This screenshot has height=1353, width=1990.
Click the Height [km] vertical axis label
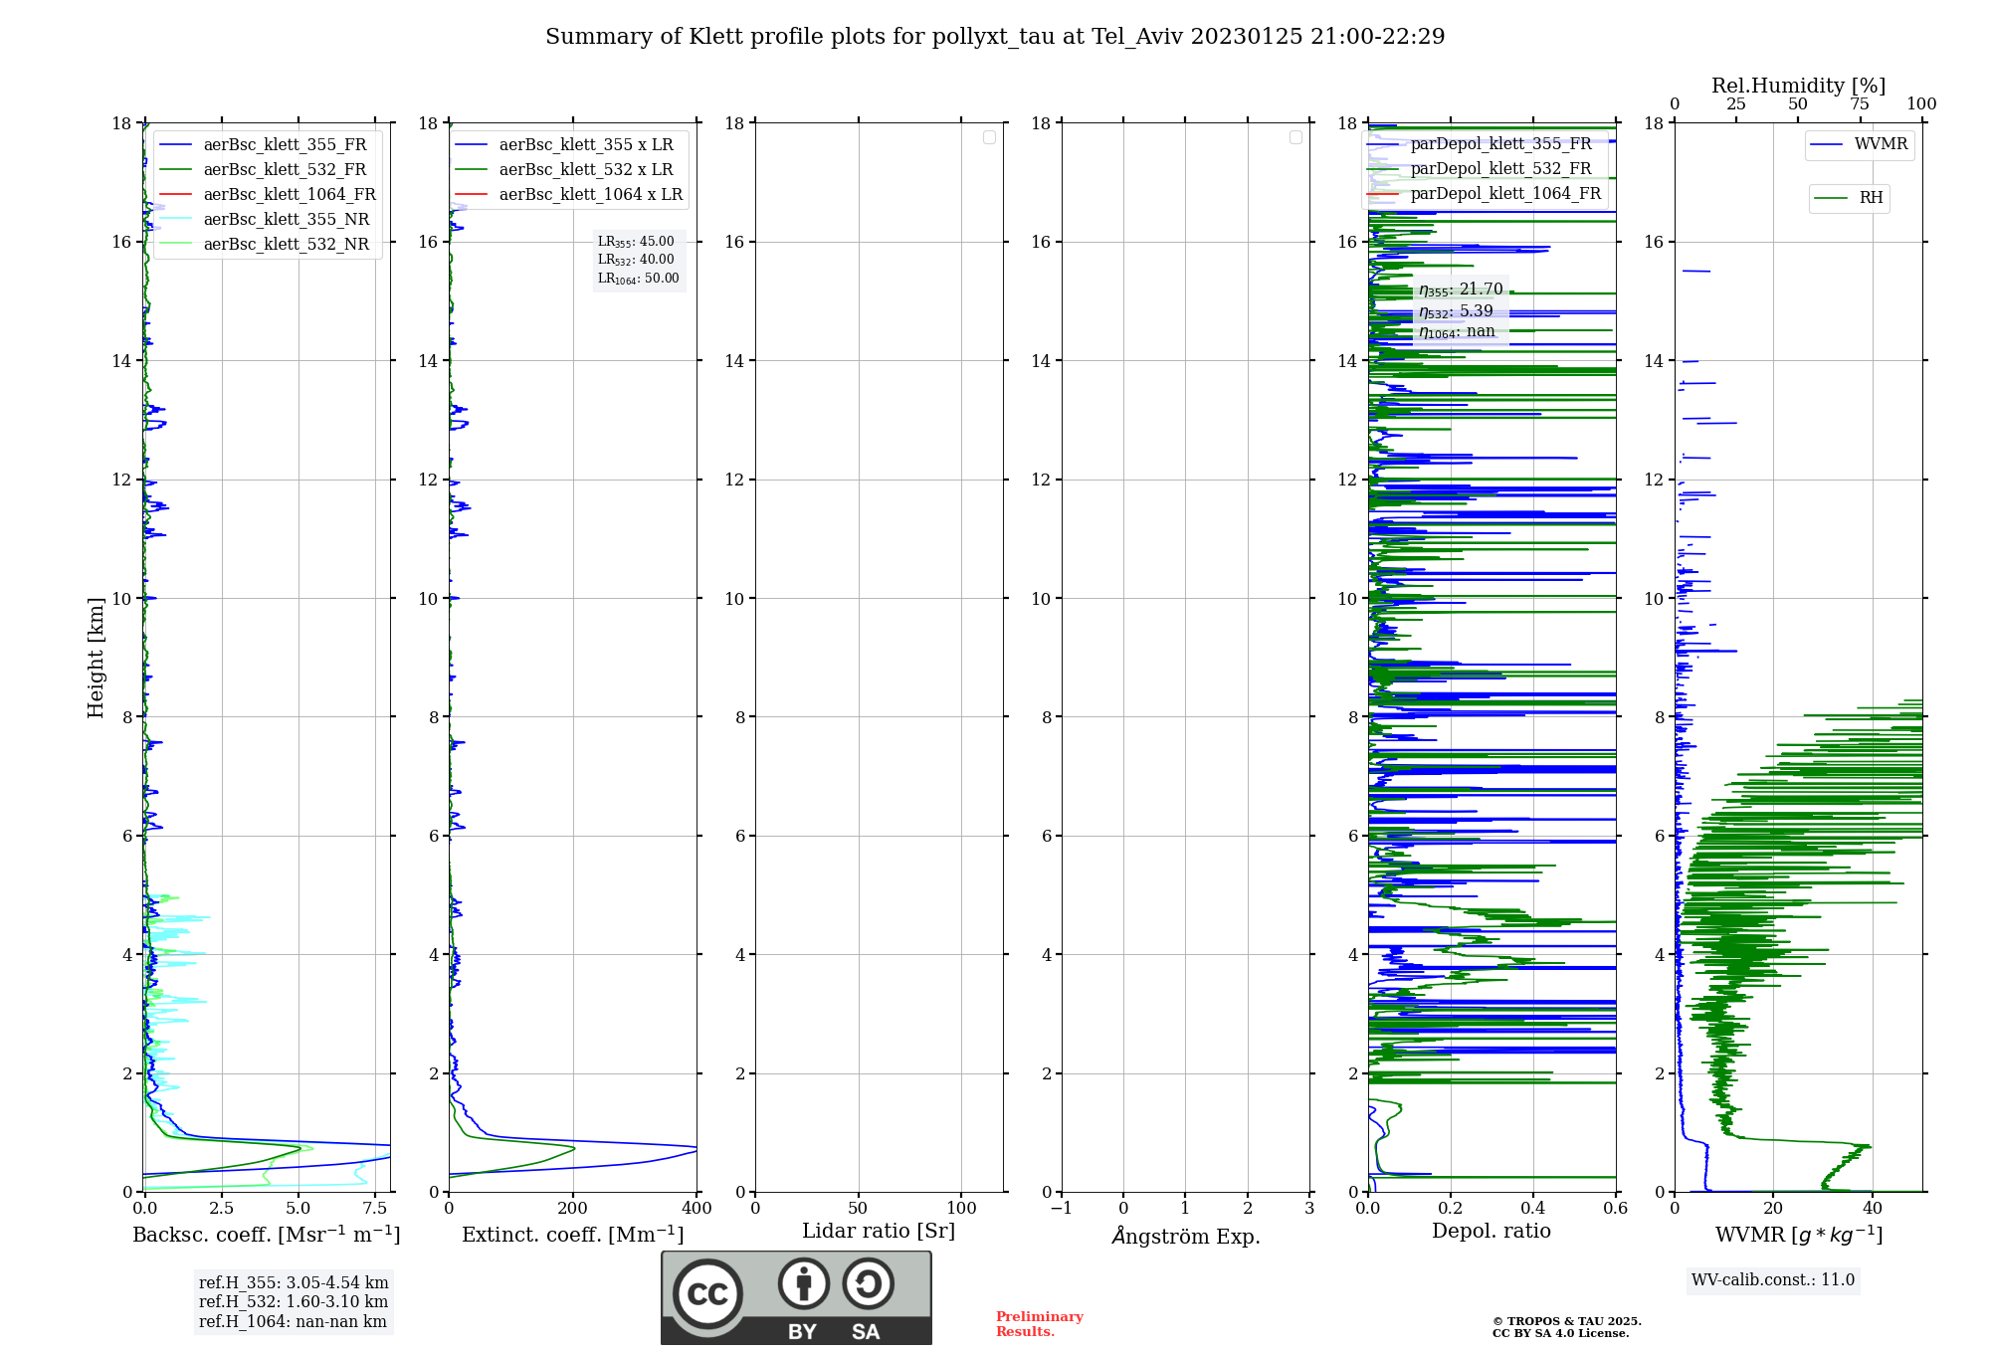[96, 658]
